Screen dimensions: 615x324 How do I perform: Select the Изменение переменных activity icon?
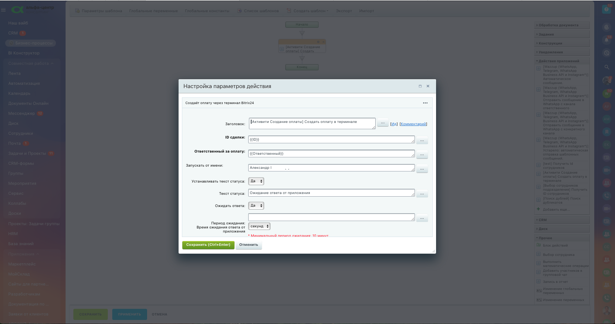(x=539, y=300)
